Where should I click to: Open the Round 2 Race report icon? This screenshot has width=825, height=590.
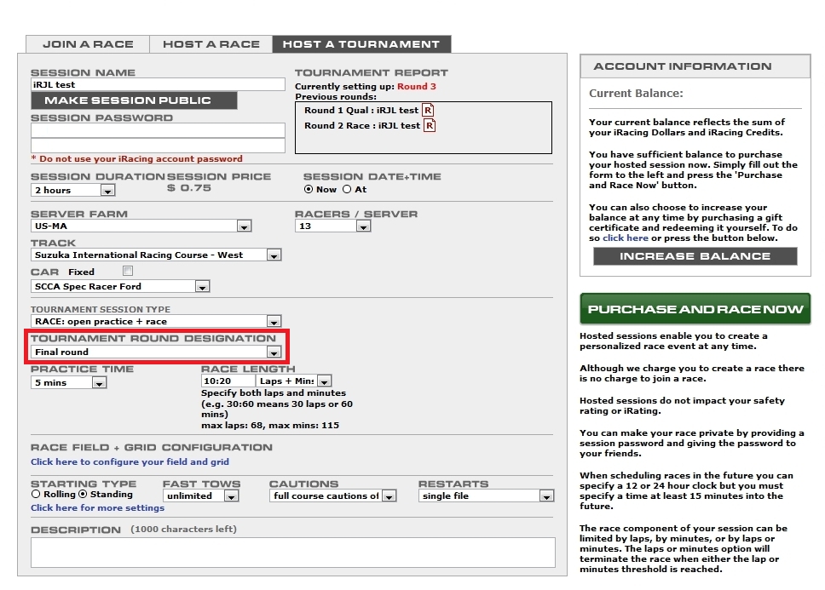coord(430,125)
